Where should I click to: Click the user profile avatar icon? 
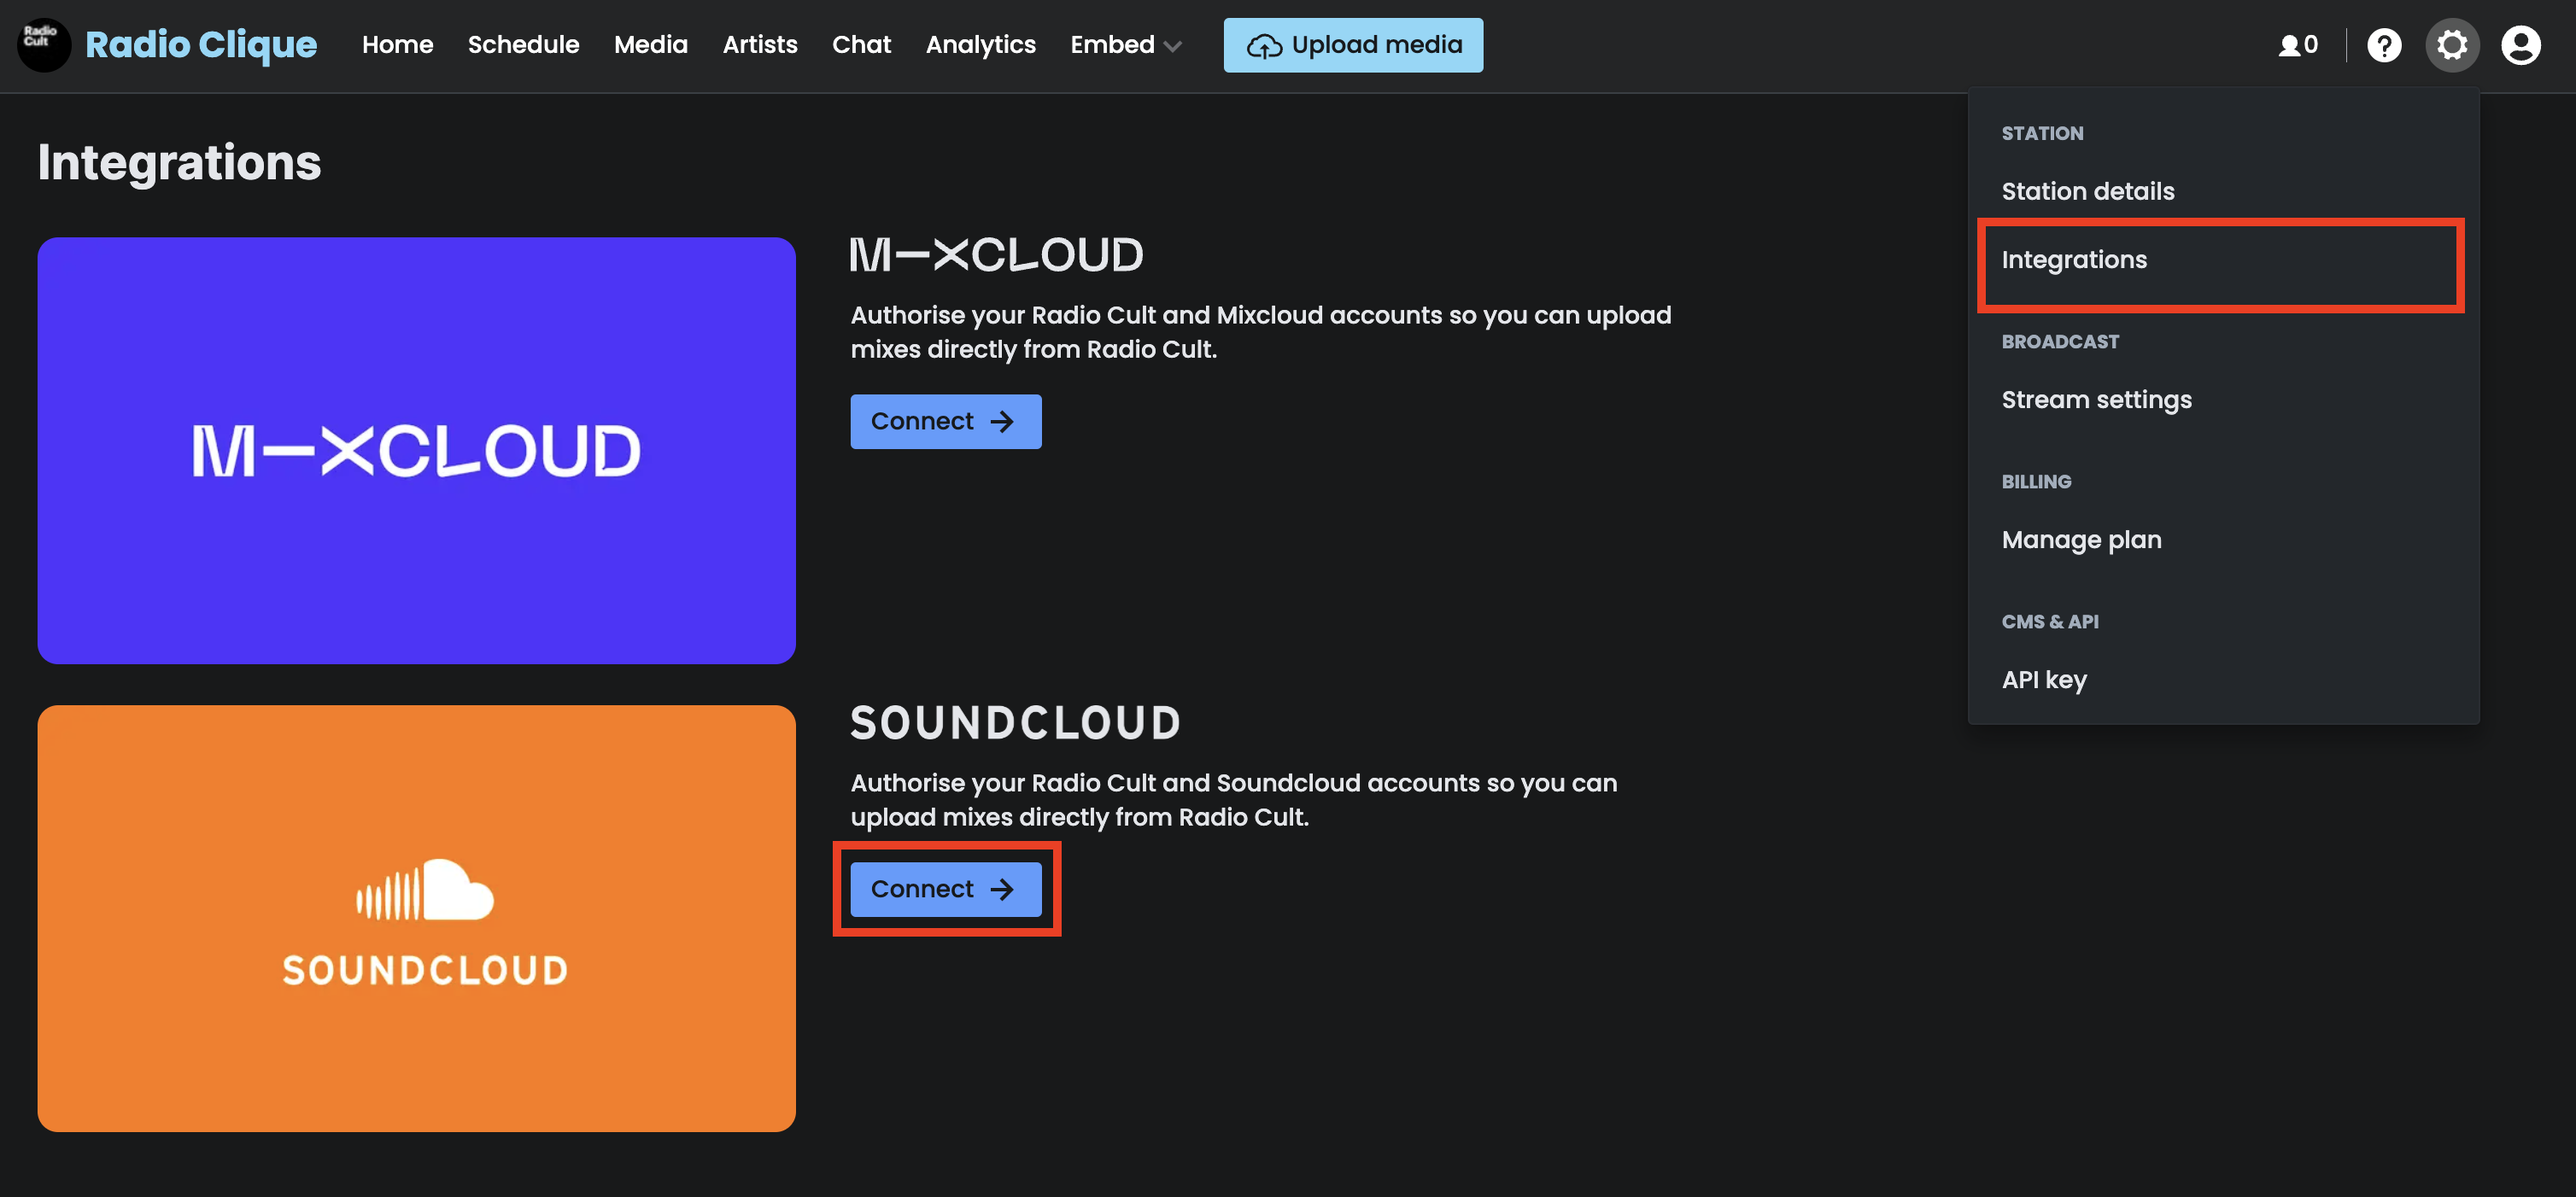[2523, 43]
